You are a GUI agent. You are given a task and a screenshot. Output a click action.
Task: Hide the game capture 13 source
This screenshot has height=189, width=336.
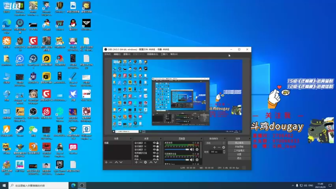pos(154,150)
